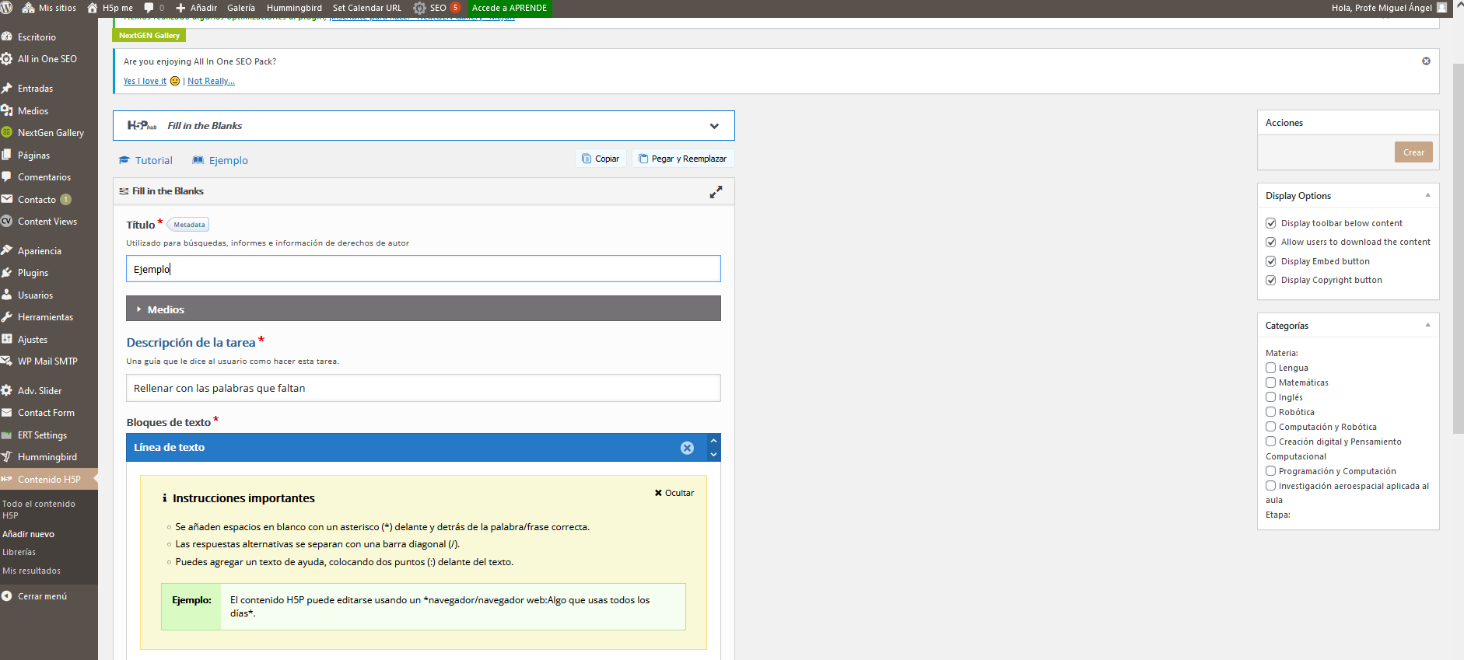This screenshot has width=1464, height=660.
Task: Open Escritorio dashboard icon in sidebar
Action: point(6,37)
